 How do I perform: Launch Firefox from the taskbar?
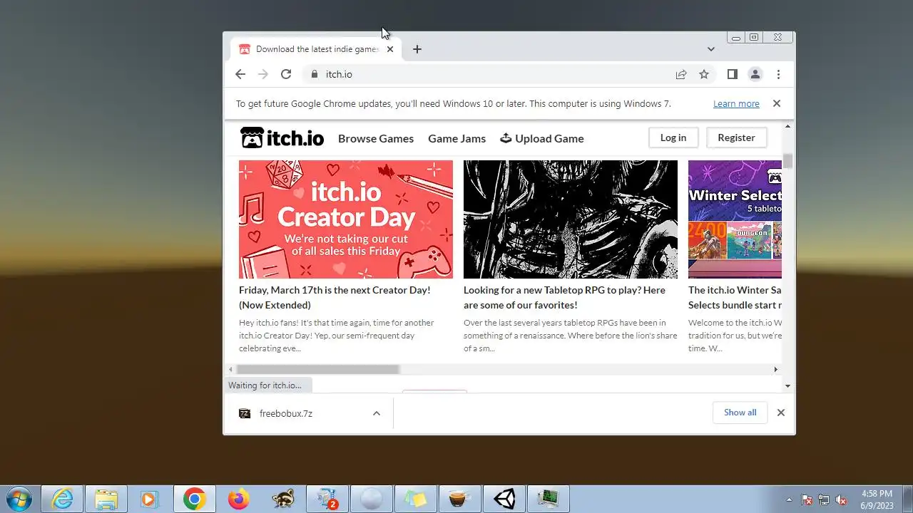point(239,499)
